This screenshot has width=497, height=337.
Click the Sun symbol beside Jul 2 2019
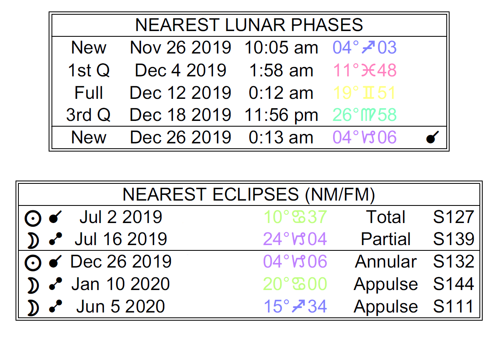tap(33, 218)
